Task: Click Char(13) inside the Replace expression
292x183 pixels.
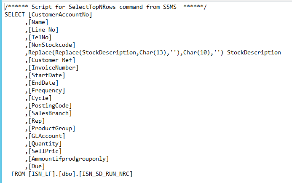Action: [x=153, y=53]
